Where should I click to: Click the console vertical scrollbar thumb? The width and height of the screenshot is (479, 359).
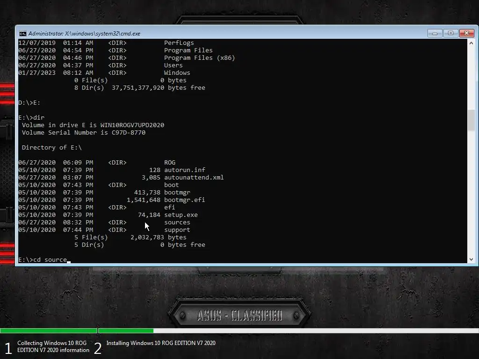point(471,121)
